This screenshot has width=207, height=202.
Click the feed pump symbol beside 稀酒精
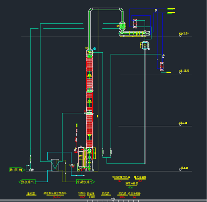pyautogui.click(x=31, y=170)
